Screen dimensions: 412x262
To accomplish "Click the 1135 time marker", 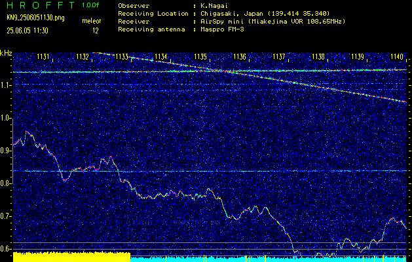I will click(x=200, y=56).
